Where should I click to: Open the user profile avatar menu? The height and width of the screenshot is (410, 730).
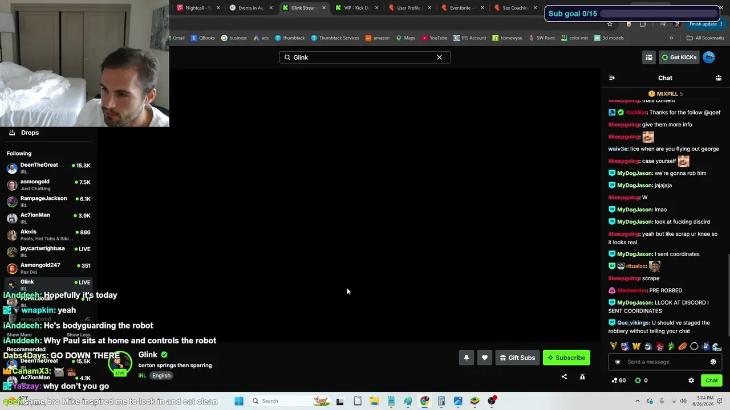point(709,57)
